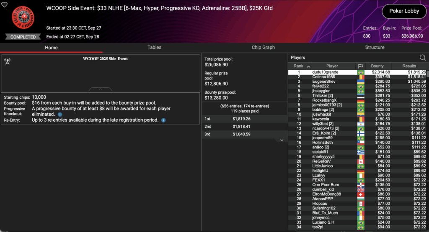
Task: Select player Celinou1986 in the list
Action: pyautogui.click(x=323, y=77)
